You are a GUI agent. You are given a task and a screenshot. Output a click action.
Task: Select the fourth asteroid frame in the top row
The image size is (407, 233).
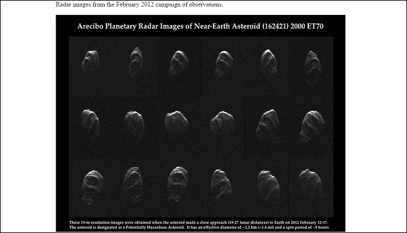click(x=224, y=63)
